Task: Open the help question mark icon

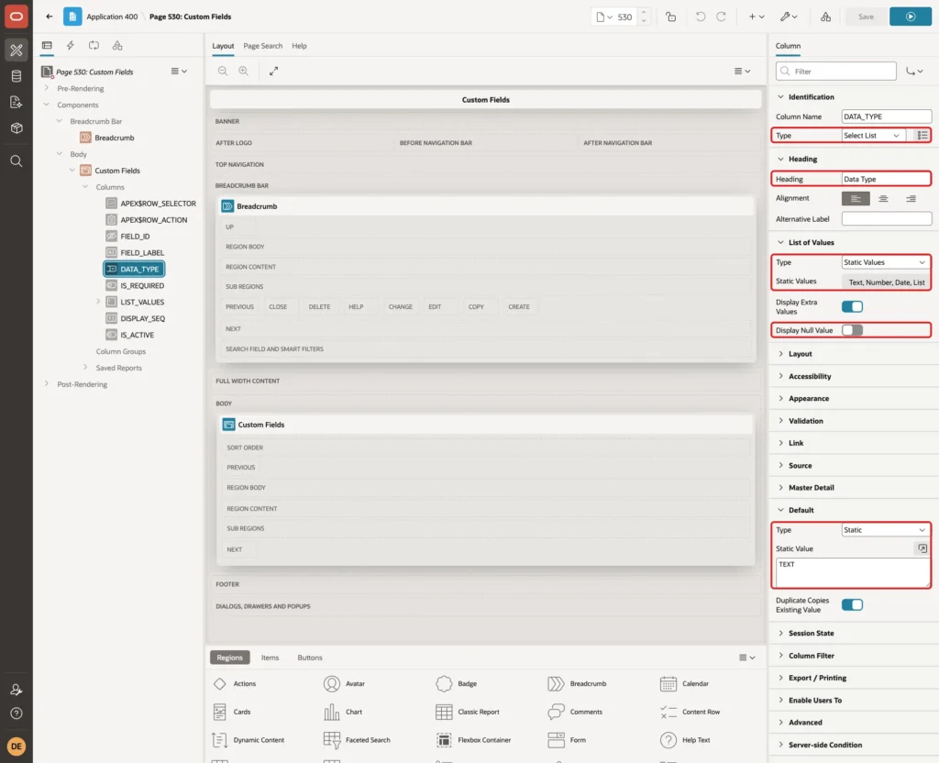Action: point(17,713)
